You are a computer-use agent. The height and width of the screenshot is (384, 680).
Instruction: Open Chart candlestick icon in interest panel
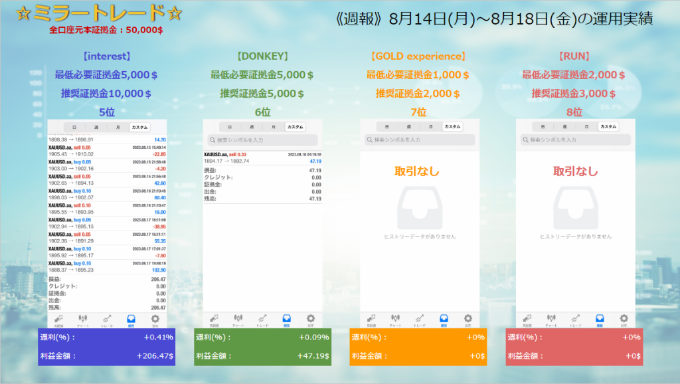84,320
